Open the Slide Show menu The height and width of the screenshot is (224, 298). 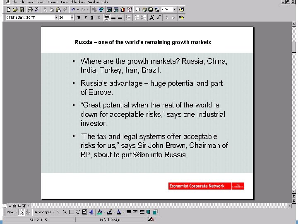tap(77, 2)
